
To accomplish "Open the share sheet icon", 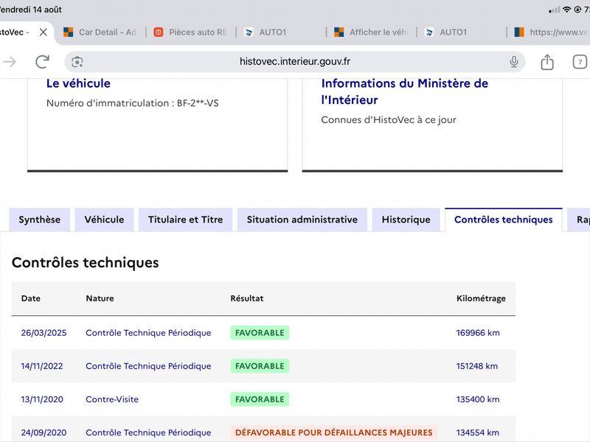I will [547, 62].
